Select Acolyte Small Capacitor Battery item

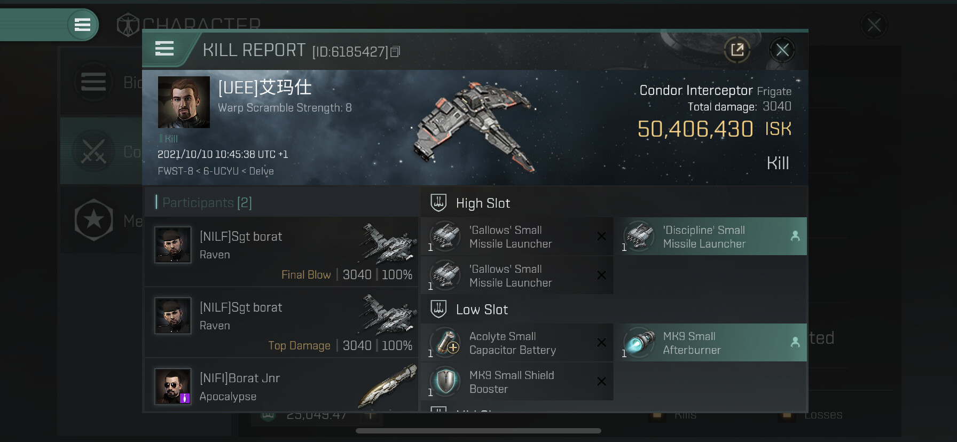point(517,343)
